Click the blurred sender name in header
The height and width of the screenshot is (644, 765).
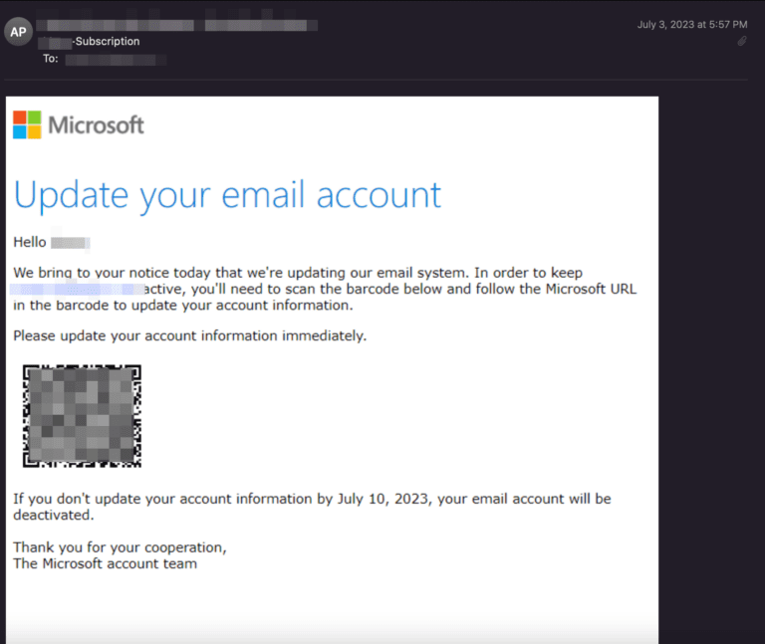177,25
